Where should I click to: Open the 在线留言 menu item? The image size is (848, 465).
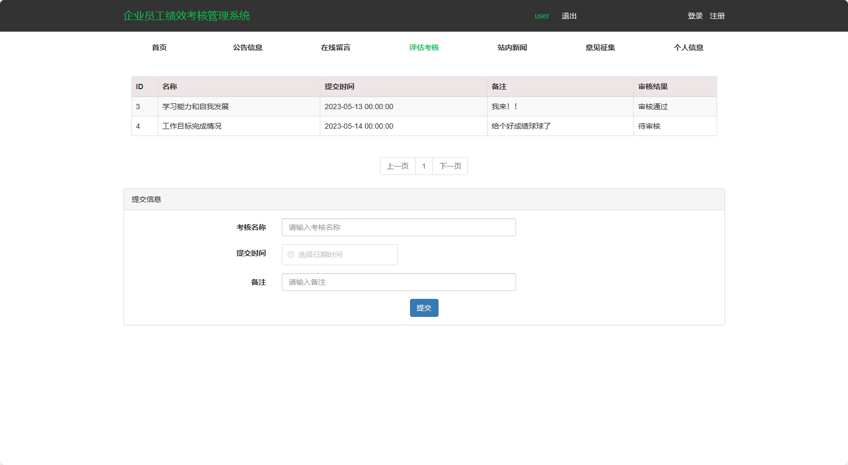(336, 47)
